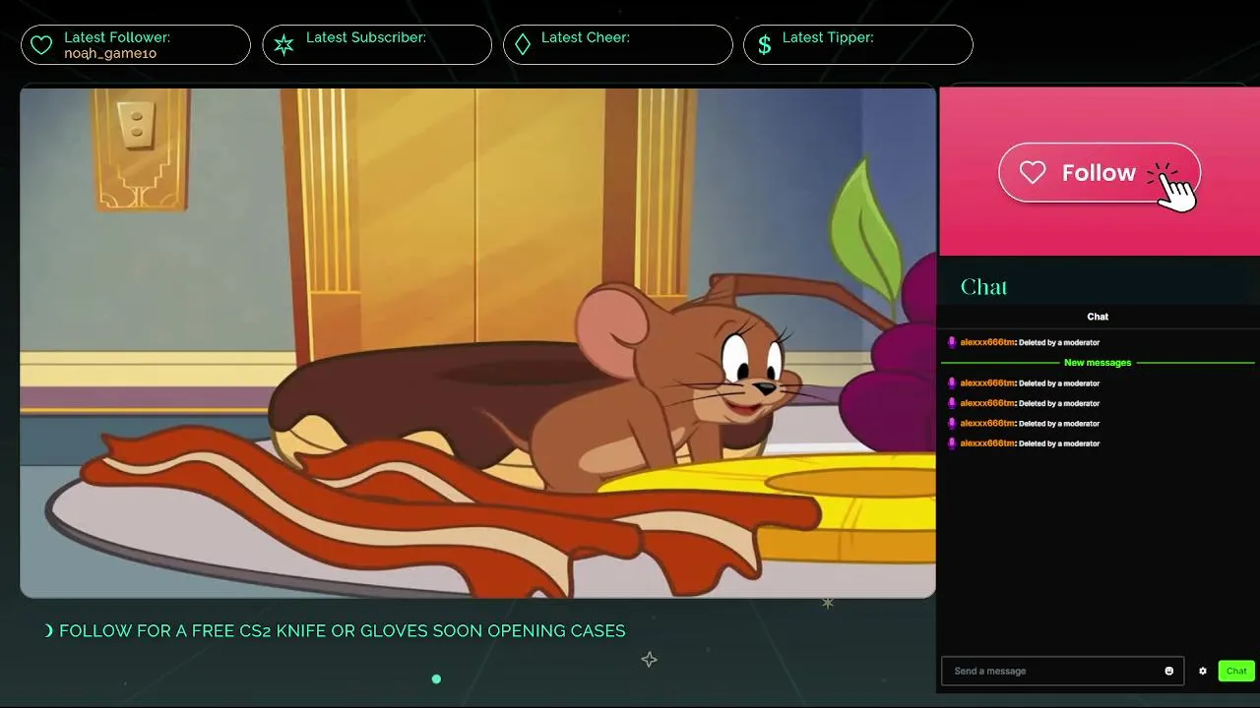Viewport: 1260px width, 708px height.
Task: Click the heart icon beside Latest Follower
Action: click(41, 45)
